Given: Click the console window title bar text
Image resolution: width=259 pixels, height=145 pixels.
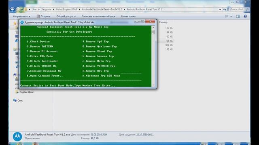Looking at the screenshot, I should (59, 22).
